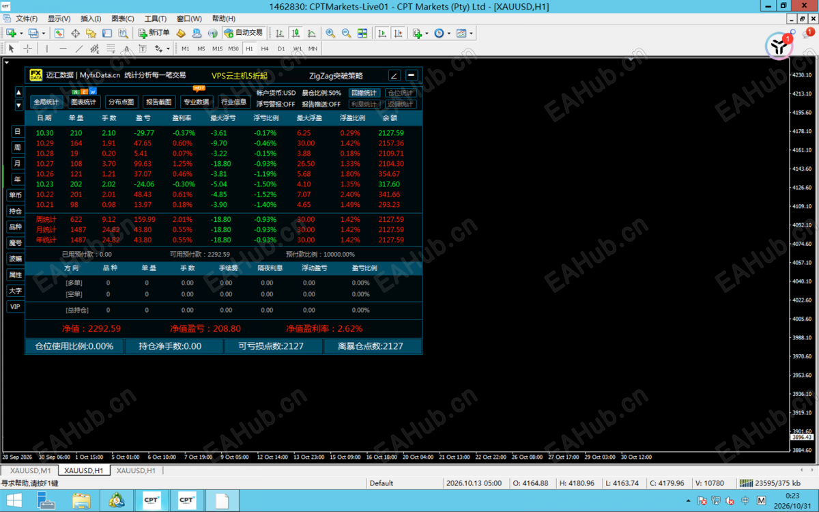Viewport: 819px width, 512px height.
Task: Click the 报告截图 panel button
Action: click(158, 102)
